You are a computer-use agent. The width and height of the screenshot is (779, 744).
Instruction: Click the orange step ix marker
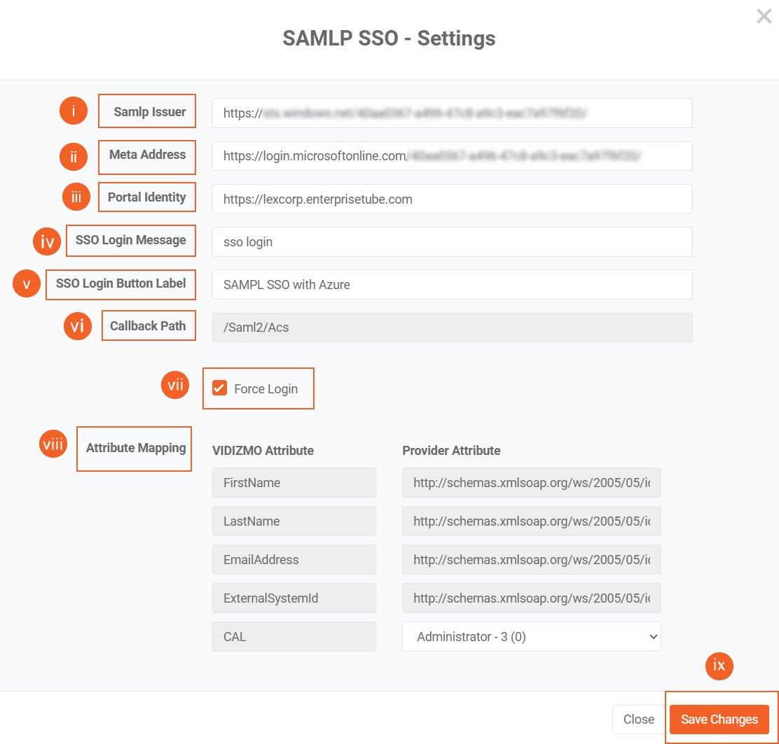pos(719,666)
